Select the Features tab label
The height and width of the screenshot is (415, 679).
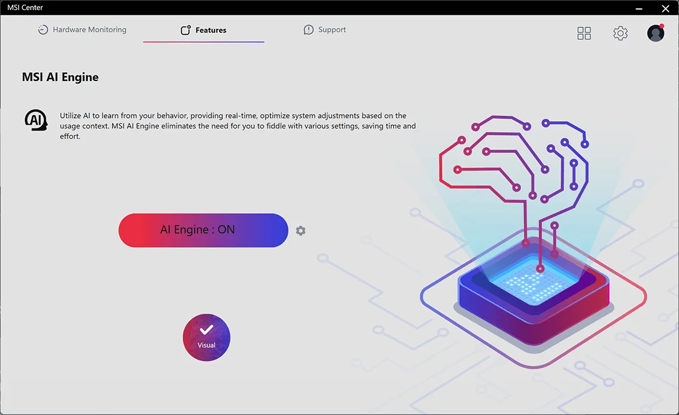pos(211,30)
